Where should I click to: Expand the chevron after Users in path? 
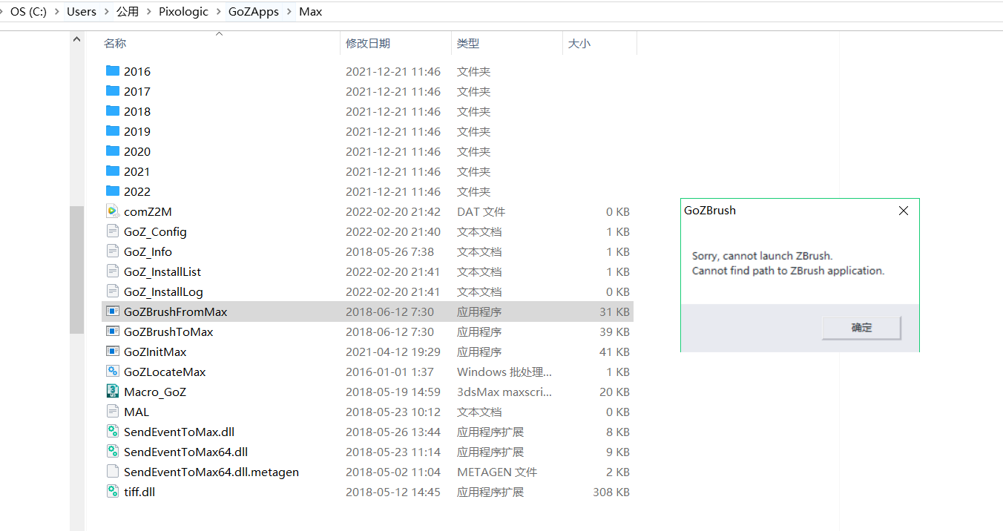pos(107,12)
